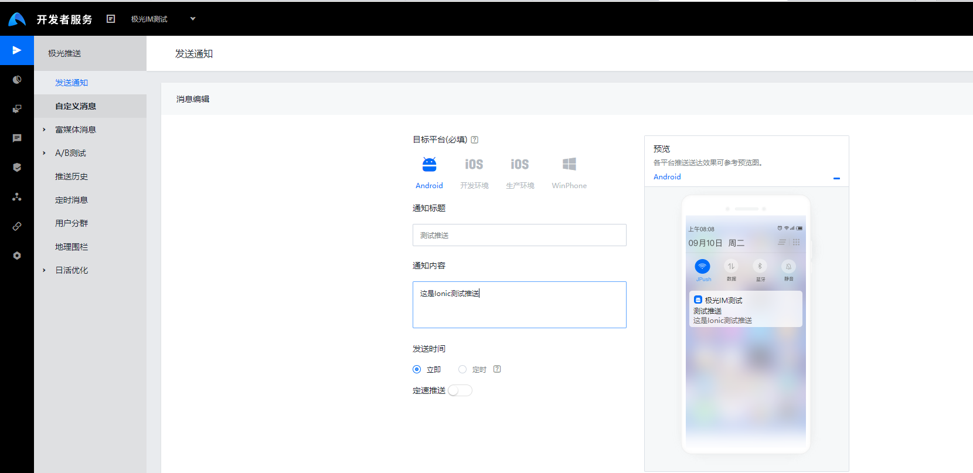The image size is (973, 473).
Task: Click the 极光推送 sidebar header
Action: (90, 53)
